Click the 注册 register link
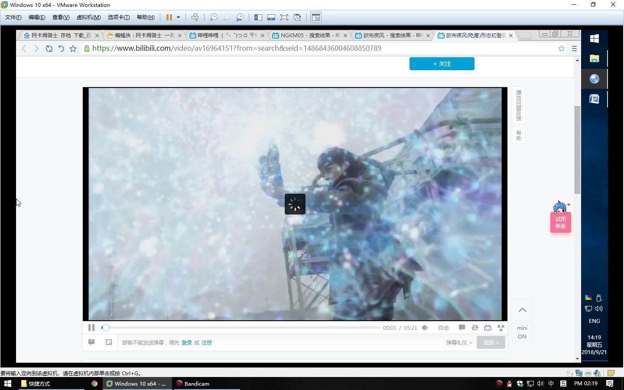 pyautogui.click(x=207, y=342)
